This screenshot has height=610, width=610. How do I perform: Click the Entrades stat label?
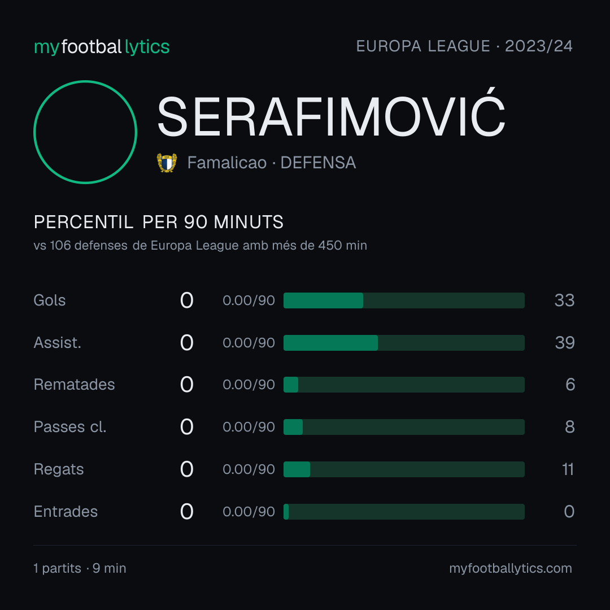click(x=66, y=512)
